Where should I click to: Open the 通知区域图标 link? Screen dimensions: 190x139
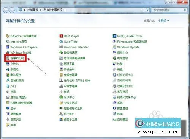click(19, 97)
